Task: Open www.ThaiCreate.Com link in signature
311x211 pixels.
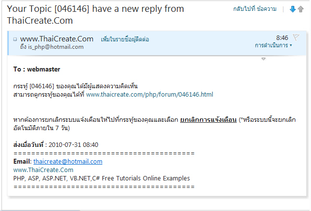Action: (43, 170)
